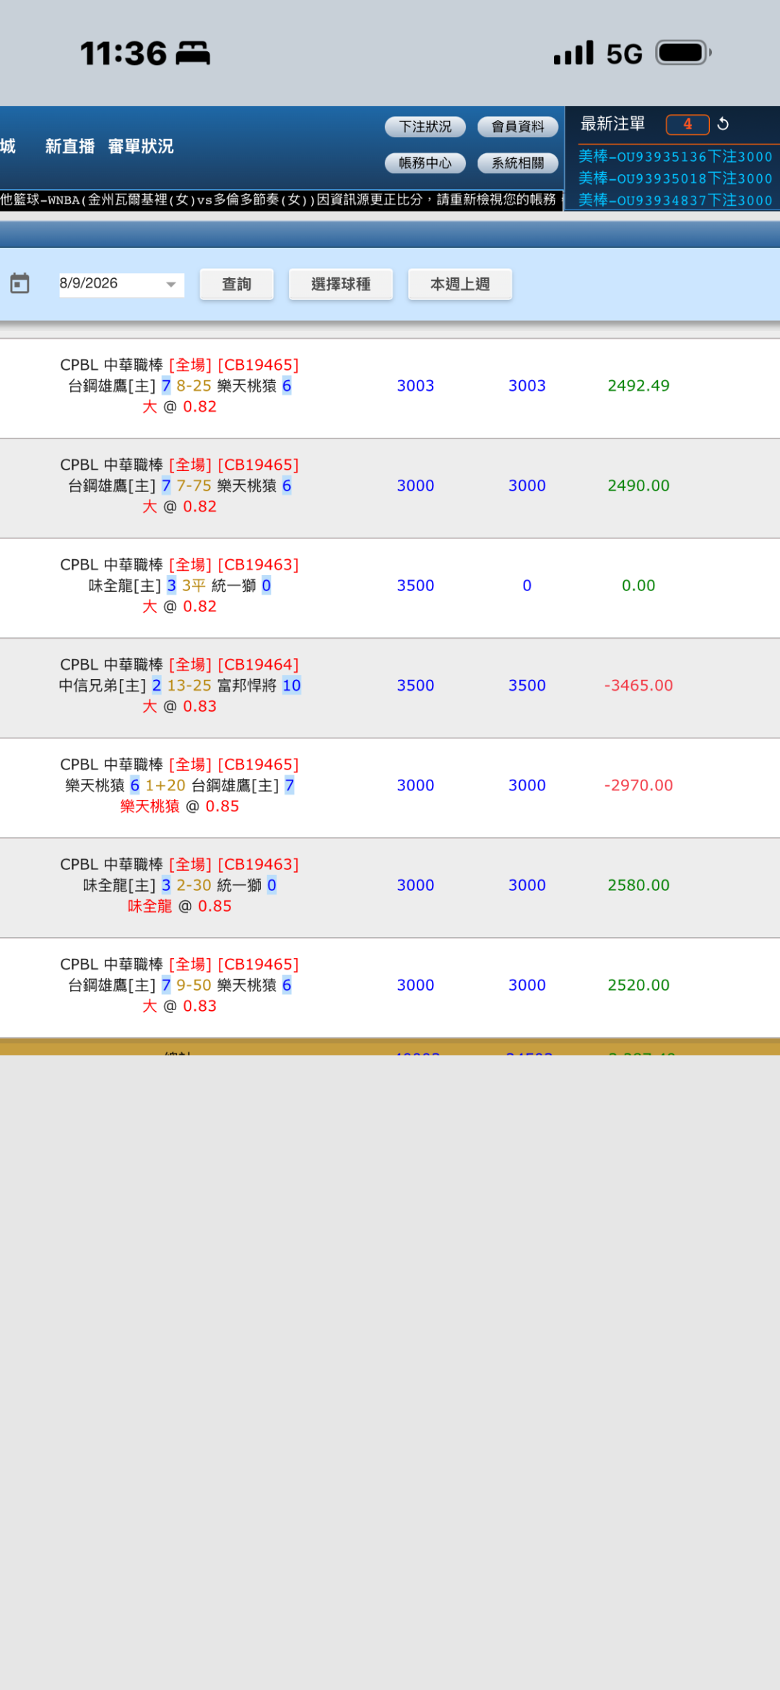Image resolution: width=780 pixels, height=1690 pixels.
Task: Select the loss value -3465.00
Action: 638,685
